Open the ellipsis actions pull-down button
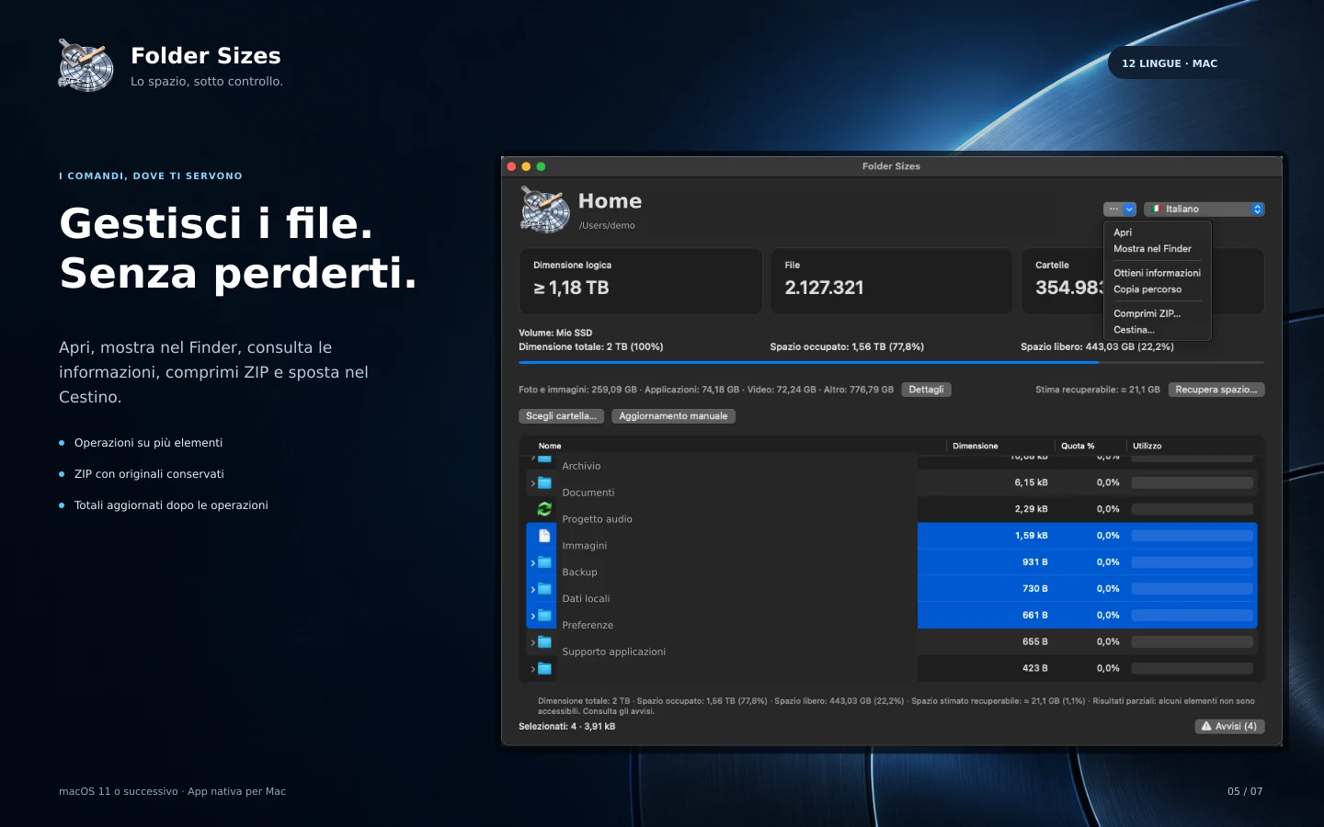 pyautogui.click(x=1120, y=210)
